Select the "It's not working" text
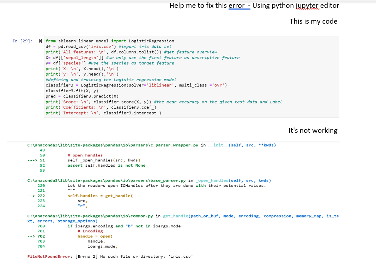 point(313,130)
